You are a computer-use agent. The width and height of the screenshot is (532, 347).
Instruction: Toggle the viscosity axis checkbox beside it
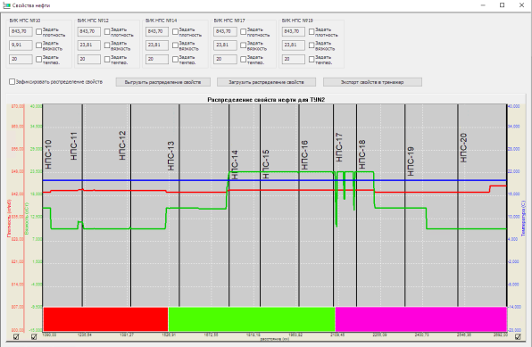[34, 337]
